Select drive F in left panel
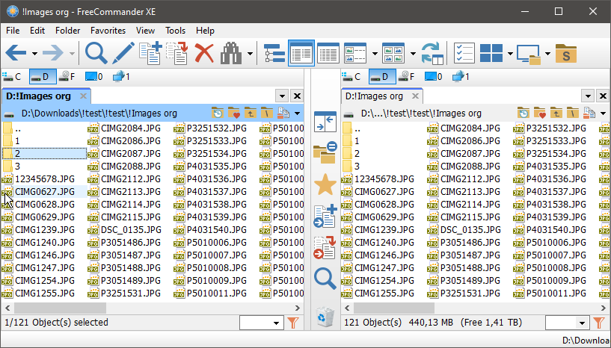The height and width of the screenshot is (348, 611). (67, 77)
